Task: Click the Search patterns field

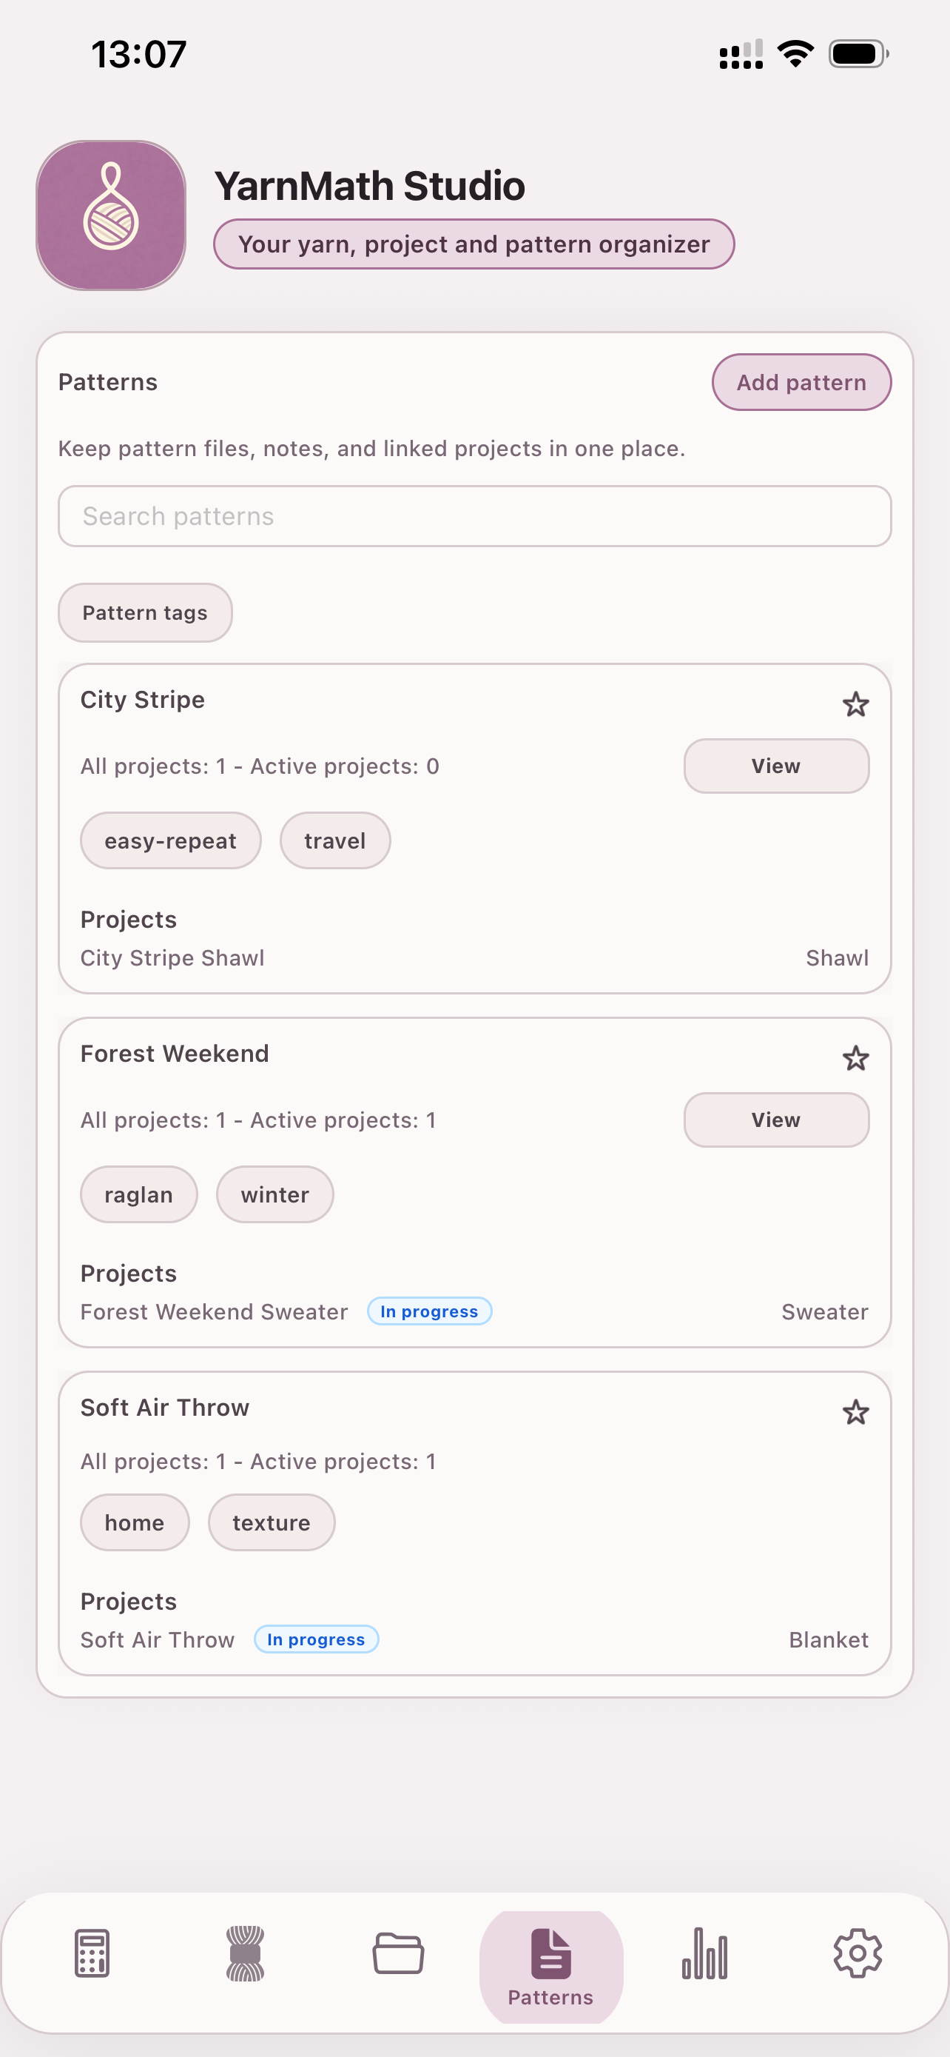Action: point(474,516)
